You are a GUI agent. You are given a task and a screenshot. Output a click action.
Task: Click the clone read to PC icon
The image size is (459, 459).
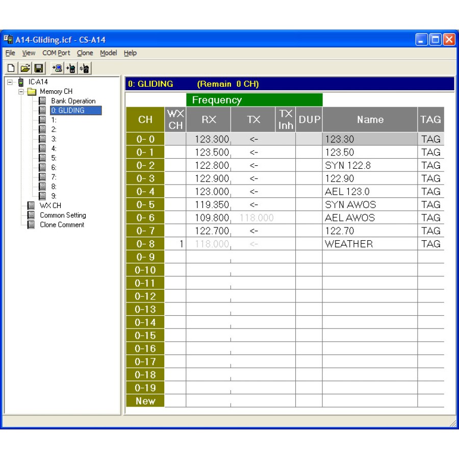[x=57, y=68]
